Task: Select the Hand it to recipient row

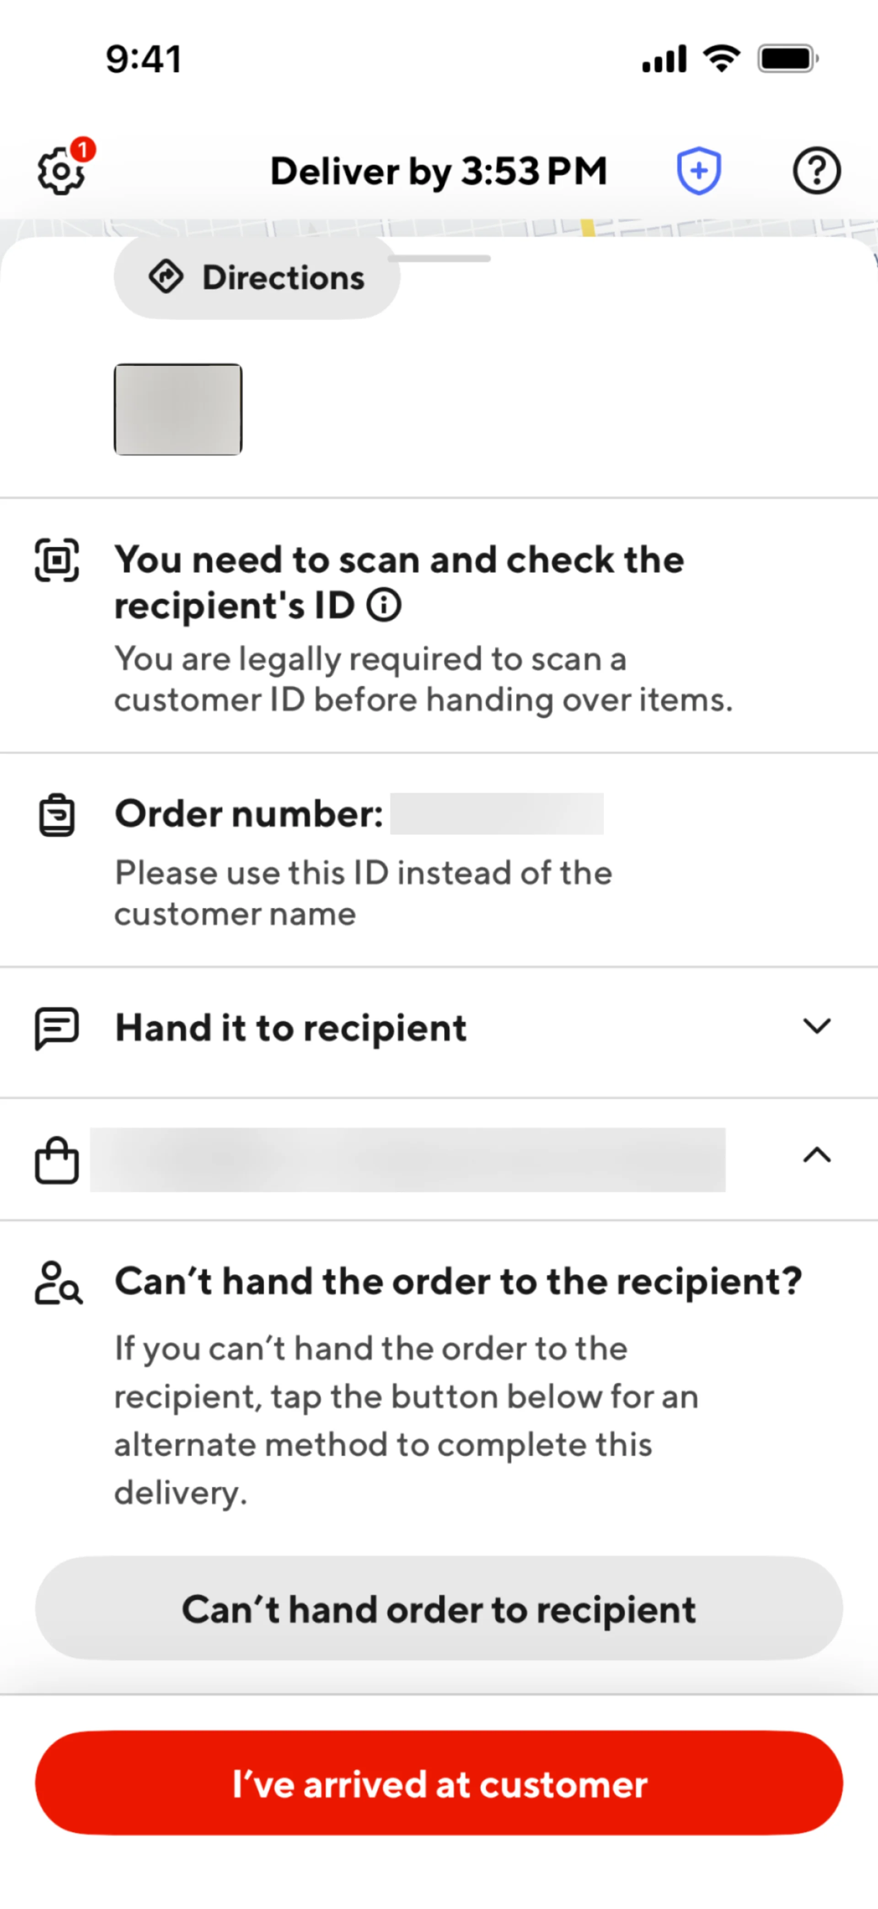Action: coord(290,1028)
